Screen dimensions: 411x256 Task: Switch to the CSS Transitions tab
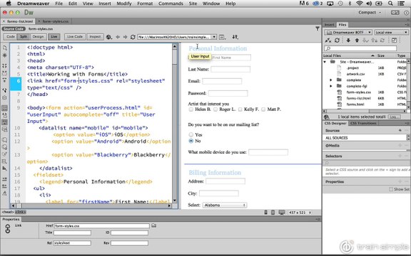[x=364, y=123]
